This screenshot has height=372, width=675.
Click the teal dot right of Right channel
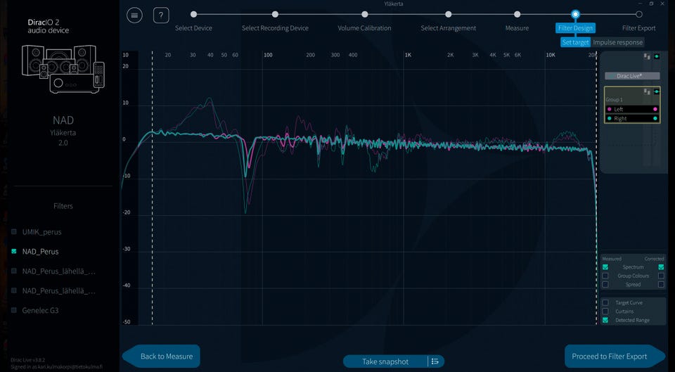pos(655,118)
